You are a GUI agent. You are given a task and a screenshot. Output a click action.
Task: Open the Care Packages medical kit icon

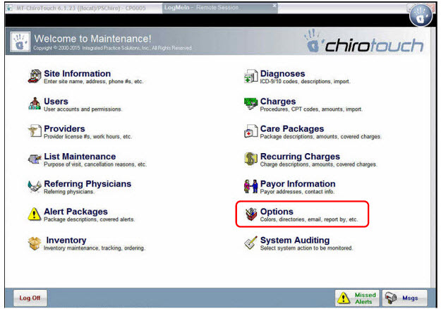(x=251, y=131)
